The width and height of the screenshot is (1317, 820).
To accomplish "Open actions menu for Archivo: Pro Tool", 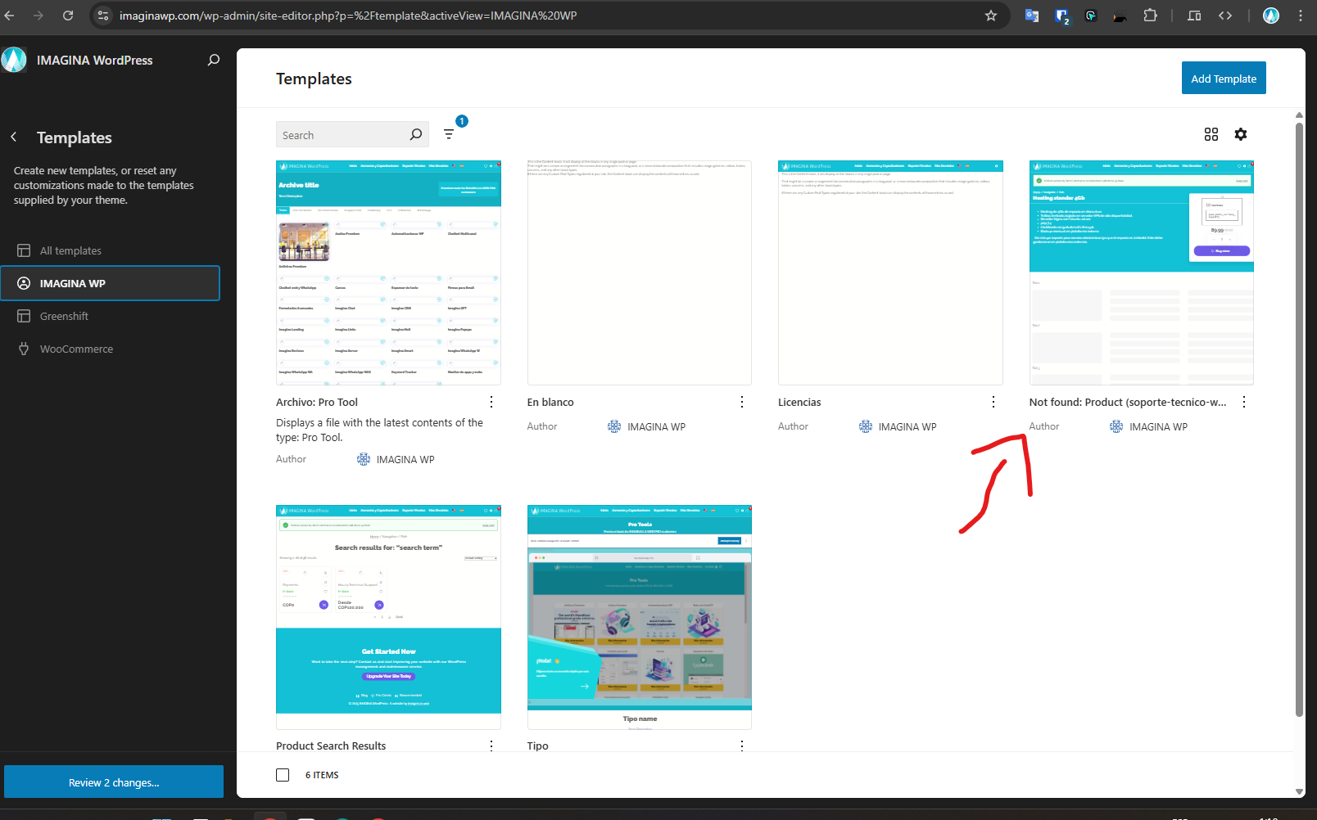I will 491,402.
